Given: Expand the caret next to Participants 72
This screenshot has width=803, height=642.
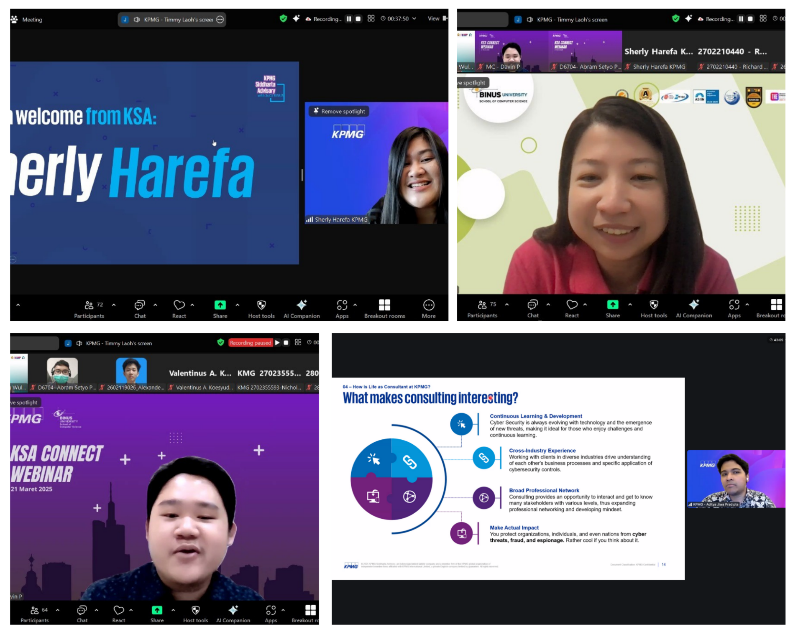Looking at the screenshot, I should tap(114, 305).
